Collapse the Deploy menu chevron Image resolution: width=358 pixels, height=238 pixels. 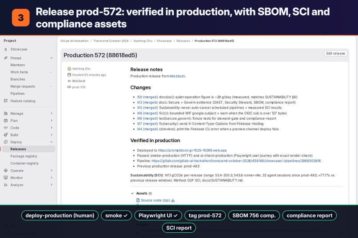click(x=52, y=142)
